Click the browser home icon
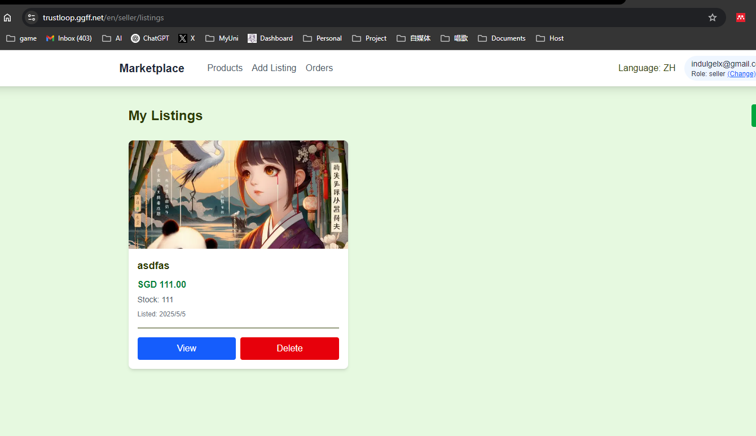The height and width of the screenshot is (436, 756). click(7, 17)
